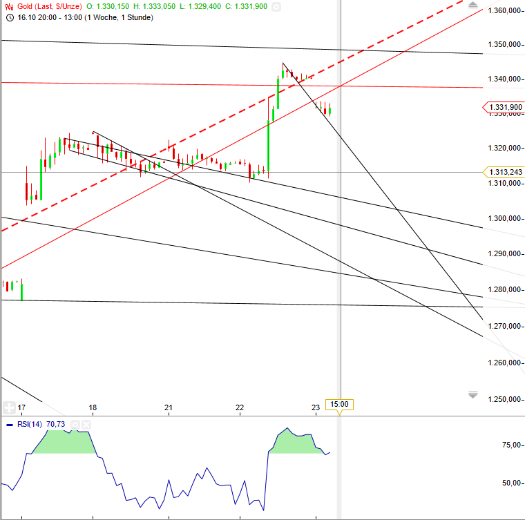Viewport: 525px width, 520px height.
Task: Remove the RSI(14) indicator with X
Action: click(x=86, y=425)
